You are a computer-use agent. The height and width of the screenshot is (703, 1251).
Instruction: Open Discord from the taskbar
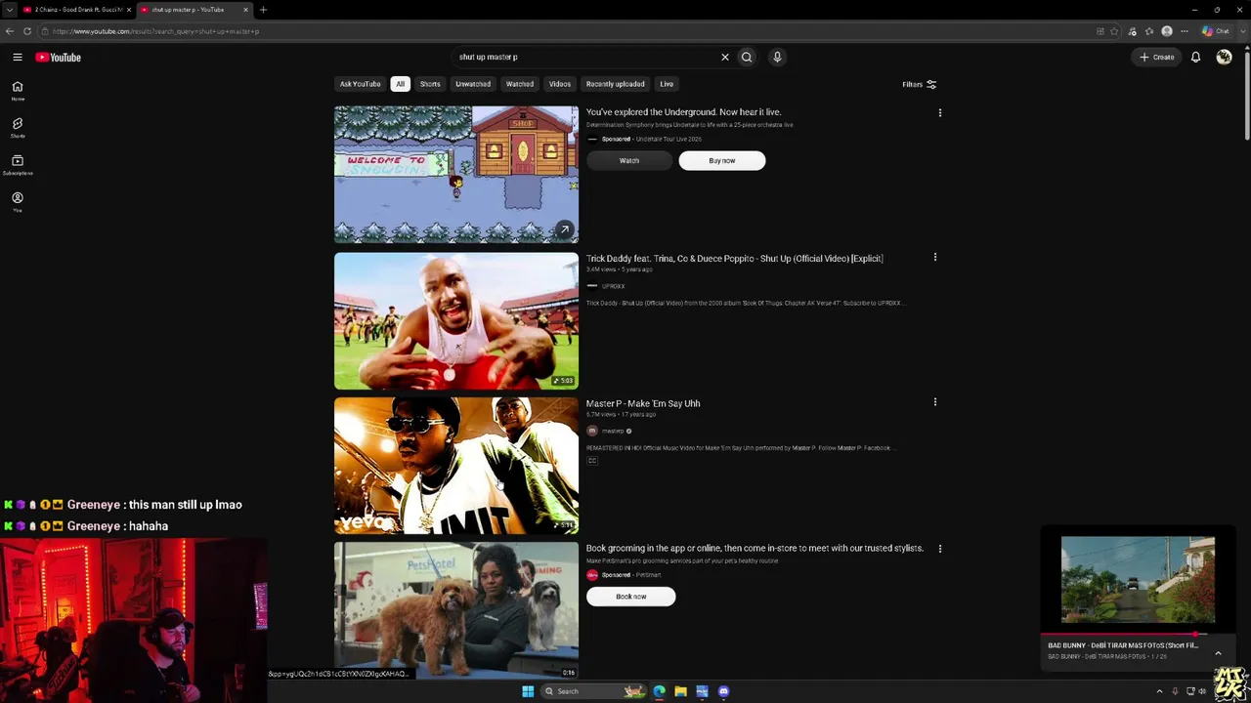click(723, 691)
